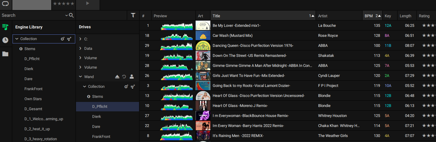Eject the Wand drive

coord(117,77)
